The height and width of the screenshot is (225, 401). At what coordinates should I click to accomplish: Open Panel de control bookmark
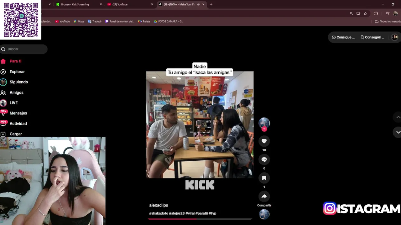click(120, 22)
